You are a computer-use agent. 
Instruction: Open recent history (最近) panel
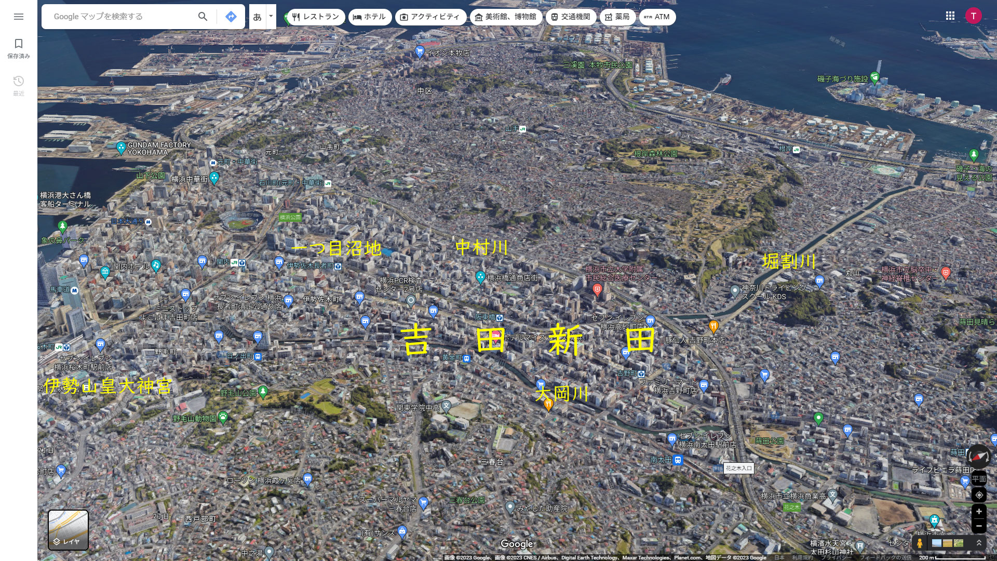click(19, 85)
